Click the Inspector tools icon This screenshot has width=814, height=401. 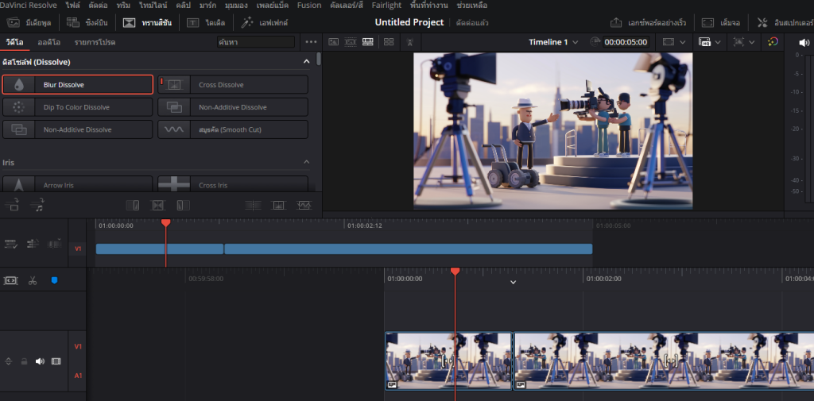pyautogui.click(x=762, y=22)
